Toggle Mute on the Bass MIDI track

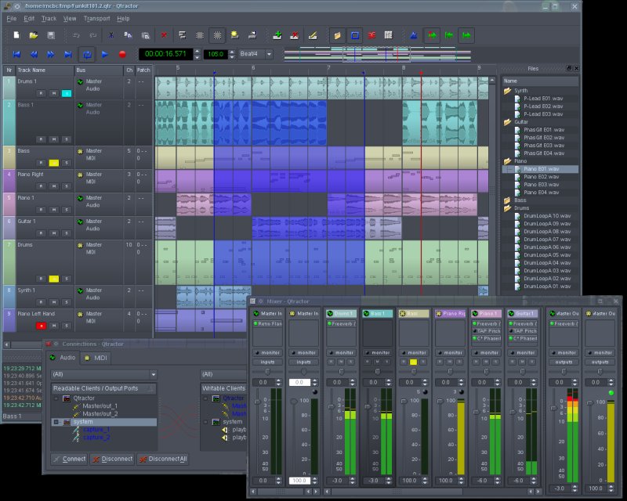[54, 163]
